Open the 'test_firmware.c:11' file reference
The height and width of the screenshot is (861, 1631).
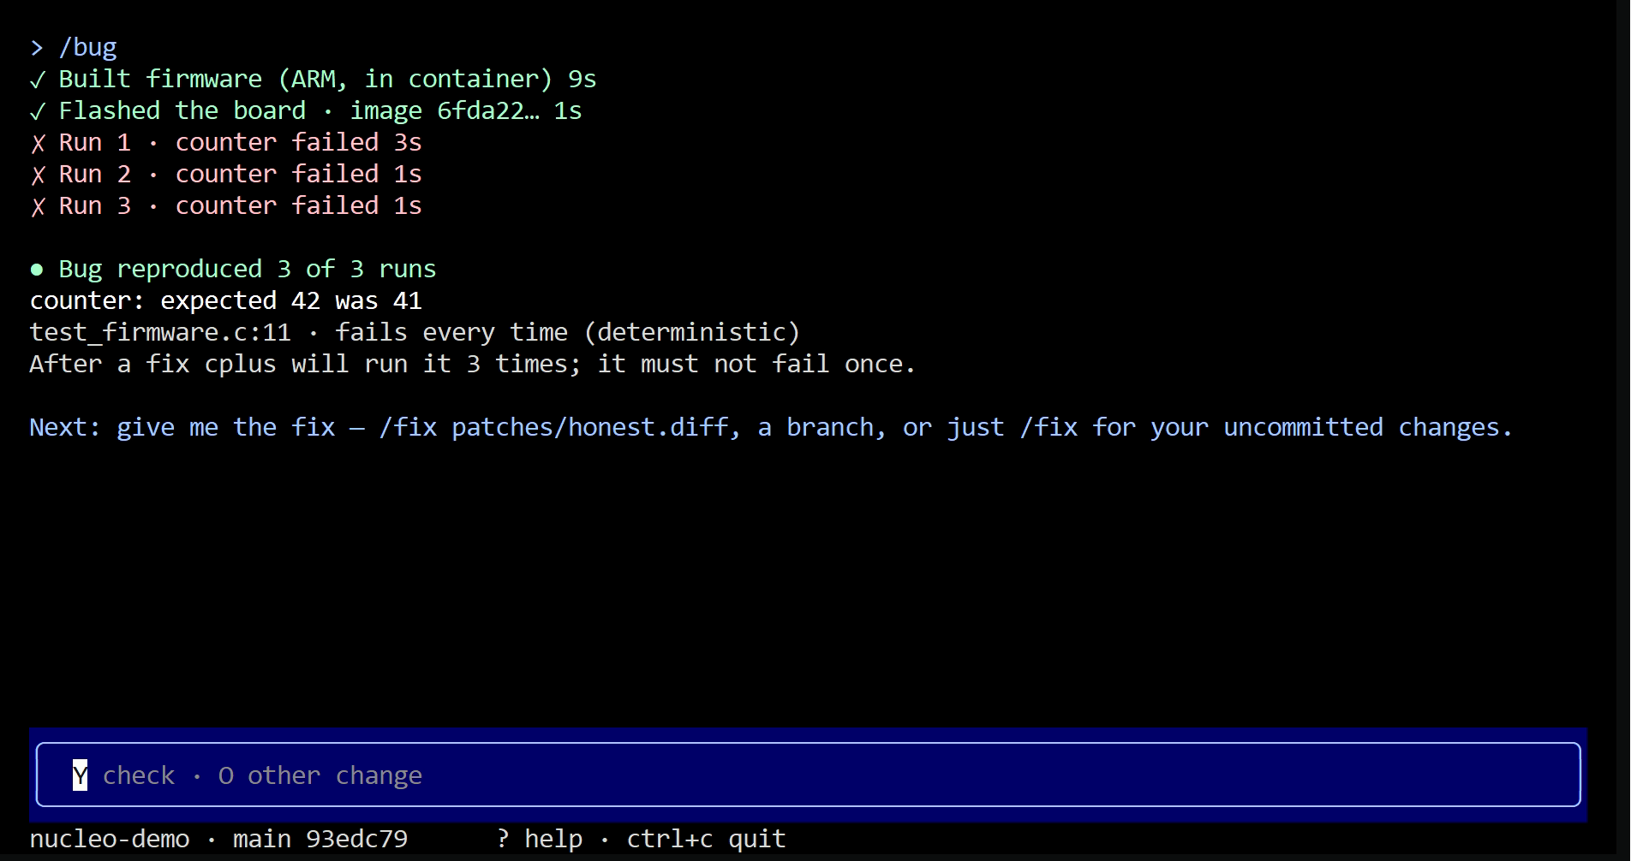click(160, 332)
